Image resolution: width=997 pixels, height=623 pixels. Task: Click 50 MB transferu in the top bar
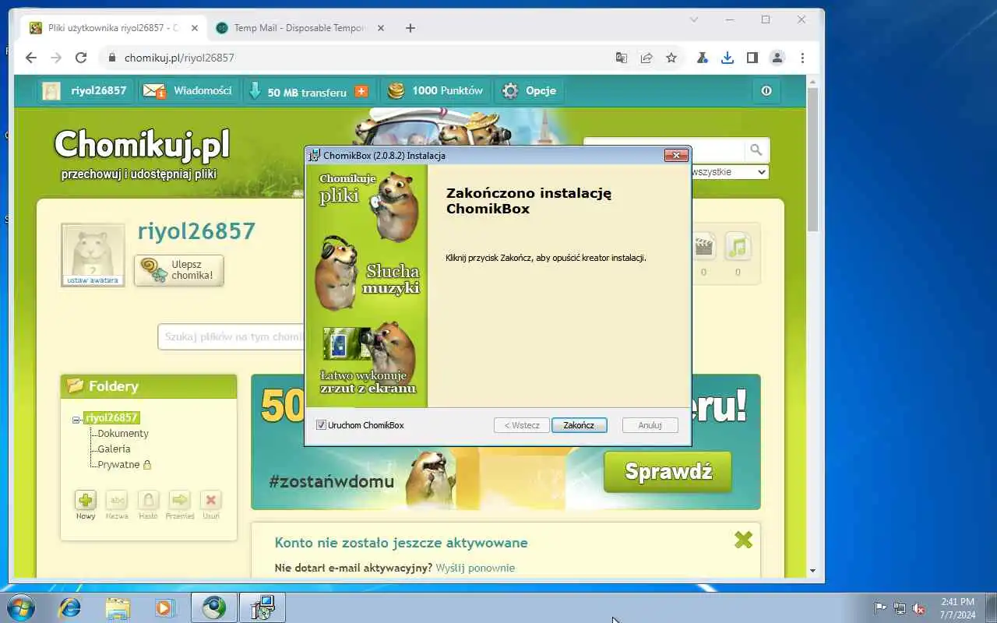[307, 92]
